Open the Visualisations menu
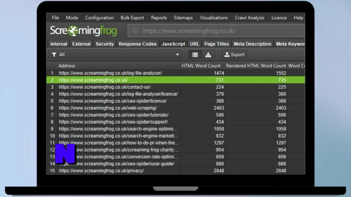 214,18
